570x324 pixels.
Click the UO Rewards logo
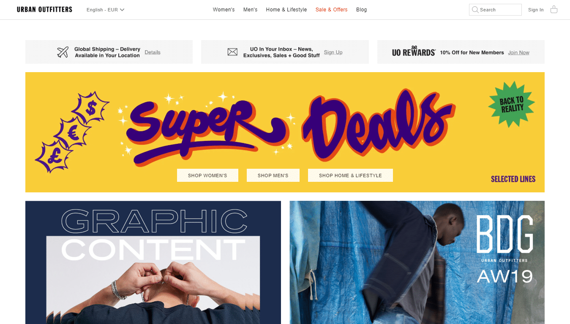tap(414, 51)
